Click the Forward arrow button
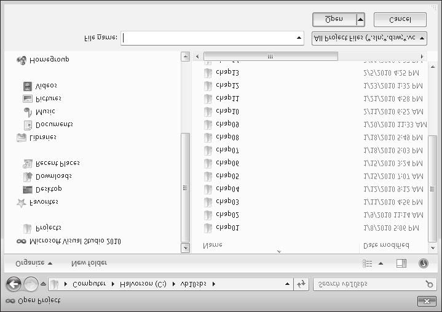This screenshot has width=442, height=312. [31, 284]
